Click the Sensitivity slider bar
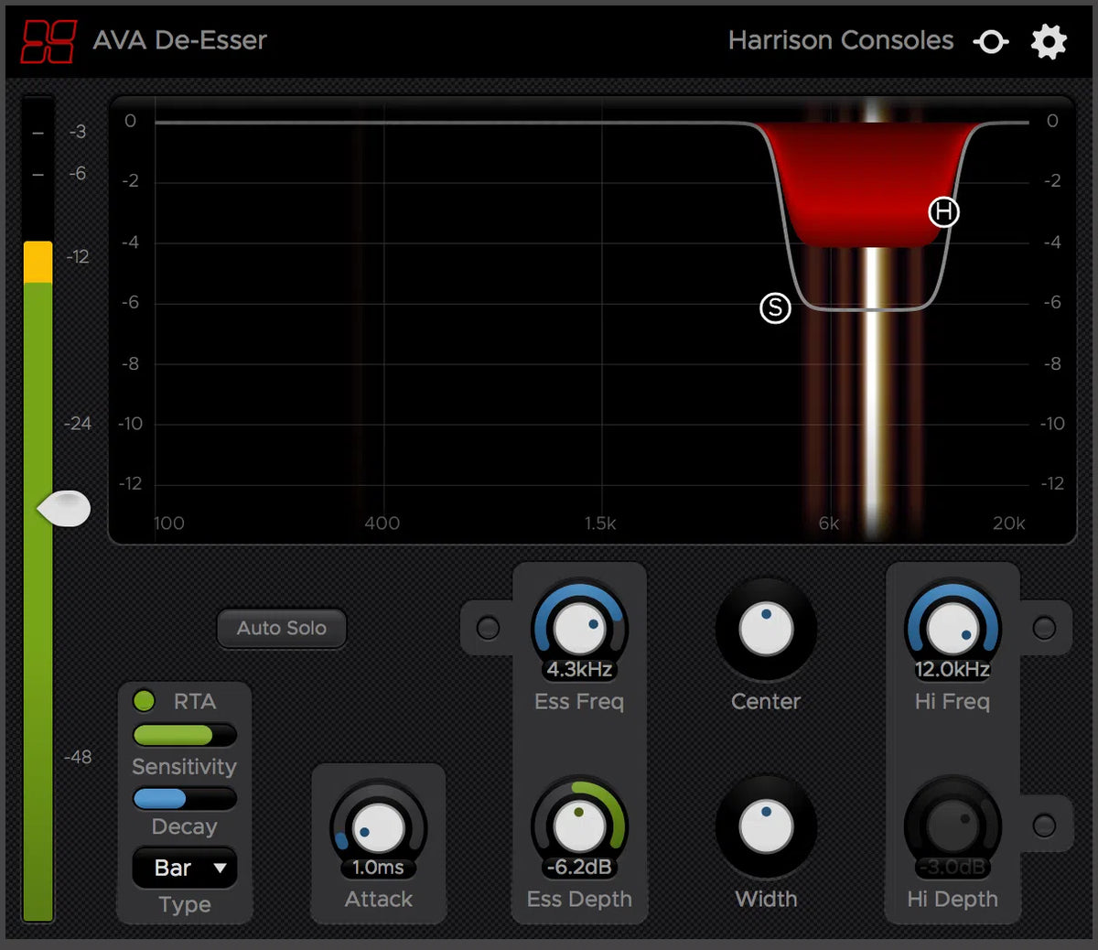 [x=184, y=735]
